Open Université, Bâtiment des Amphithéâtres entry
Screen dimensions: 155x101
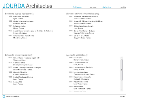(88, 21)
